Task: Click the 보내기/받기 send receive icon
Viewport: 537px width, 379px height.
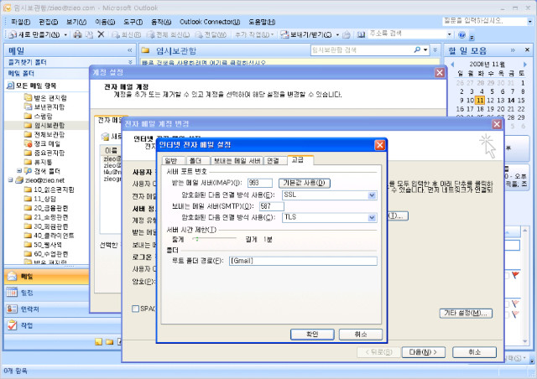Action: [x=284, y=34]
